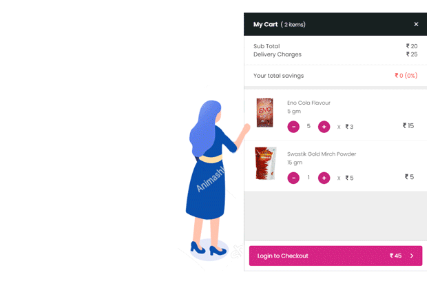Click the ₹ 15 Eno line total
Screen dimensions: 440x290
click(408, 126)
